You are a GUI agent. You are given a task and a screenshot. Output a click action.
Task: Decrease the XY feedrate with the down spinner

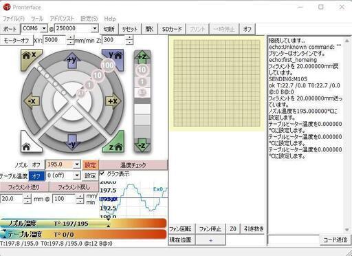(71, 43)
